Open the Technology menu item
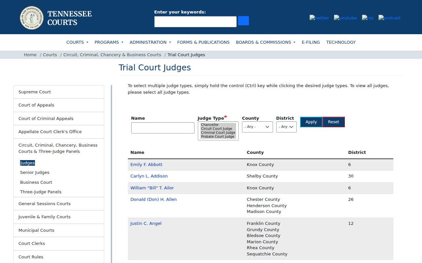The image size is (422, 263). (341, 42)
